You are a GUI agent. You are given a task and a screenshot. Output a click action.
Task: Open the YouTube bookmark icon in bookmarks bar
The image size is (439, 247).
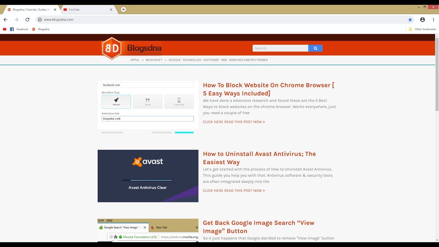(5, 29)
